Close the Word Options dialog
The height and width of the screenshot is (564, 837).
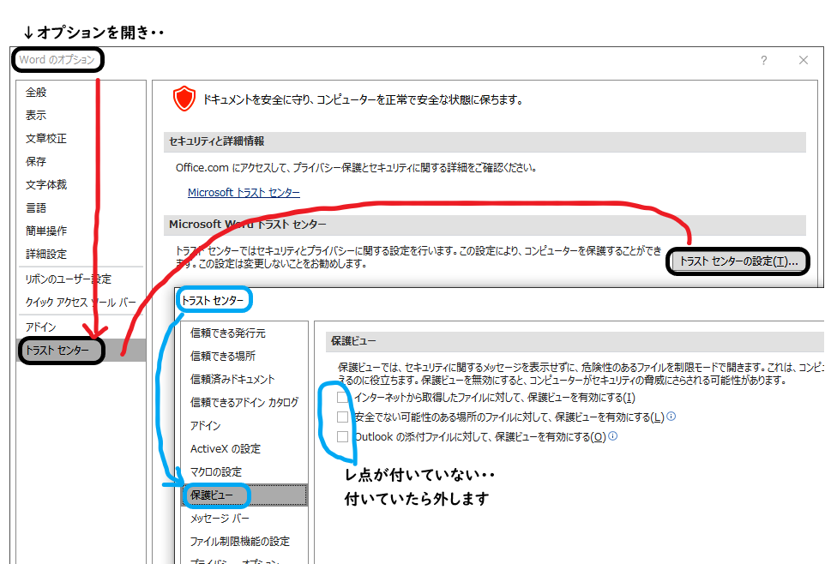(804, 60)
